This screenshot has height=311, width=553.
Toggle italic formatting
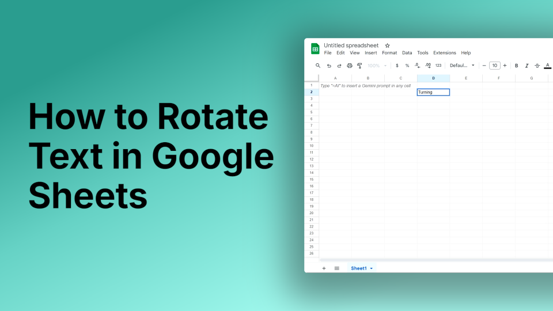coord(527,66)
